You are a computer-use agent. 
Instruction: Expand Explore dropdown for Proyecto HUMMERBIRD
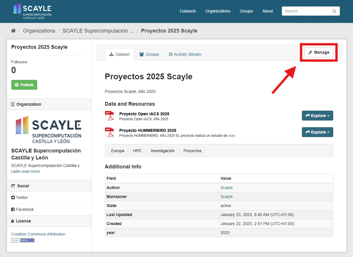(318, 132)
